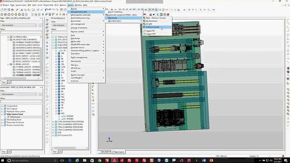
Task: Select Pneumatic Enclosure layout space
Action: tap(15, 123)
